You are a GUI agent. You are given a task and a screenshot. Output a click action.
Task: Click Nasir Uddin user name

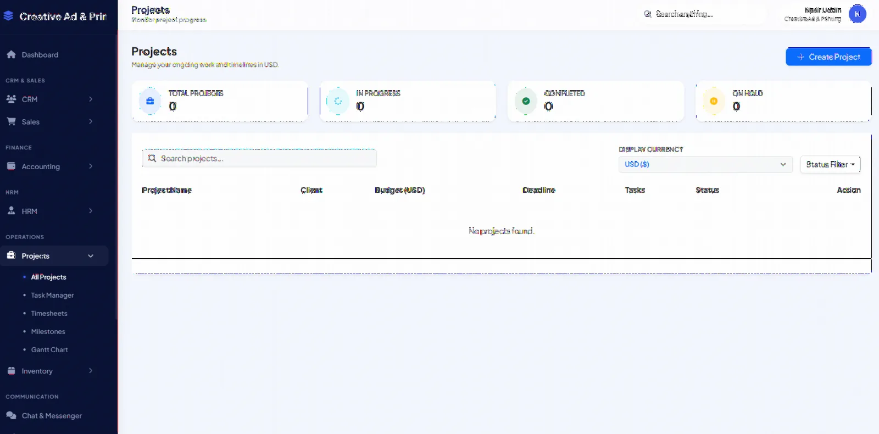(x=822, y=10)
